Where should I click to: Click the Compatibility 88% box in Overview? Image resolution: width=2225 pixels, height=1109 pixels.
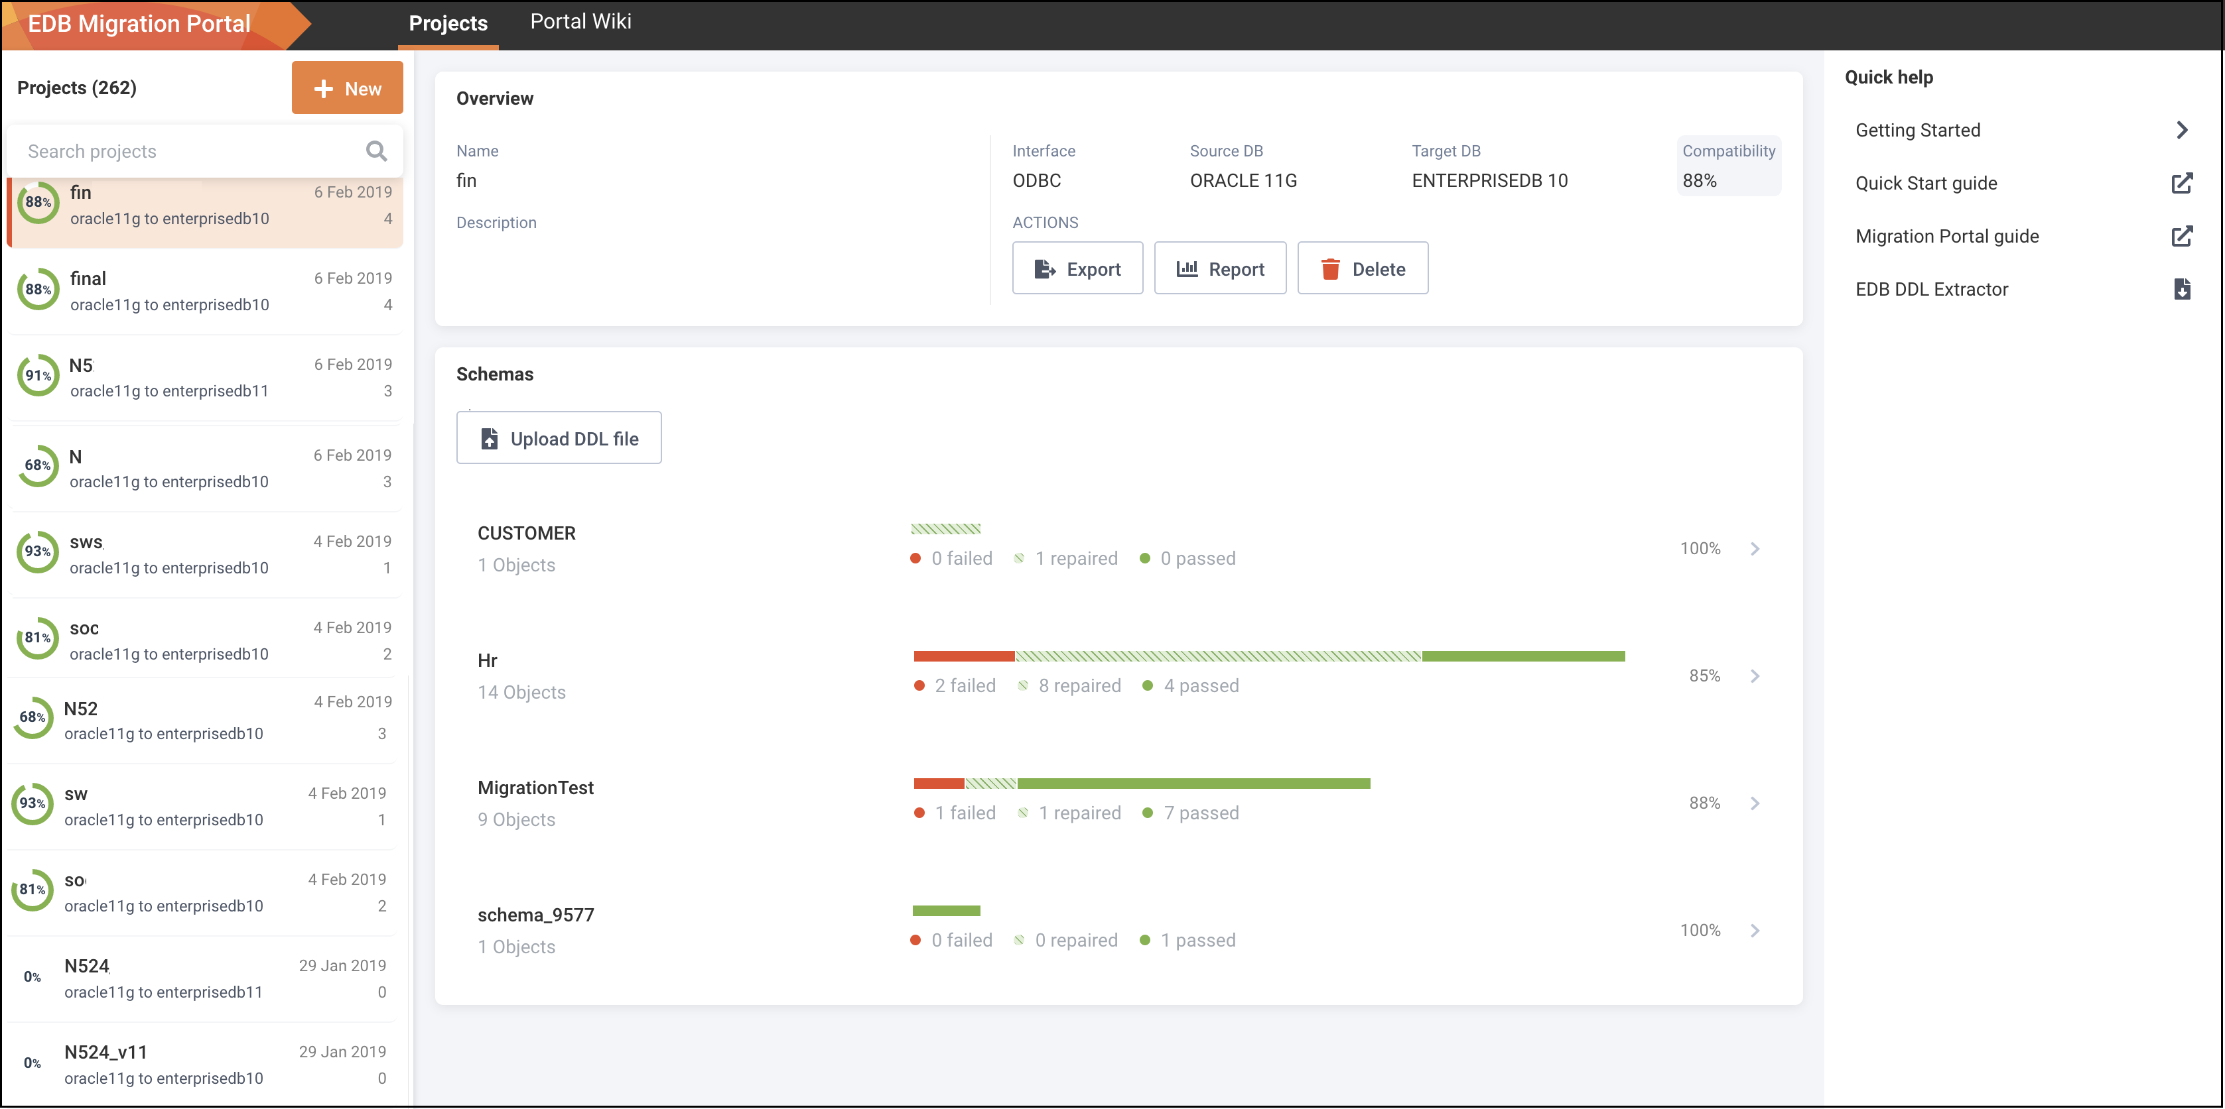coord(1728,166)
